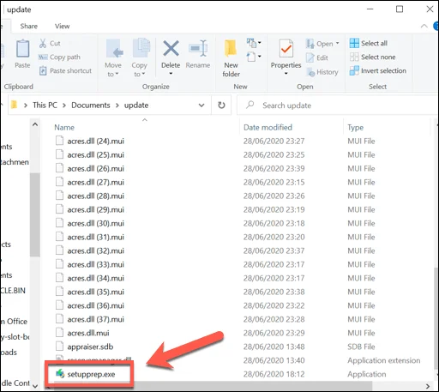439x392 pixels.
Task: Click the Copy to icon
Action: tap(141, 49)
